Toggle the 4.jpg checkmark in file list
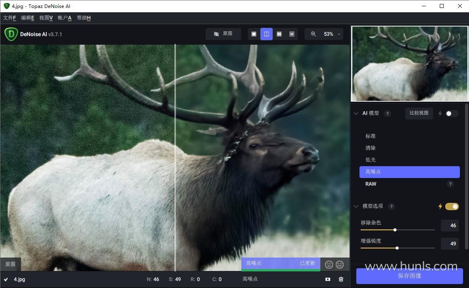This screenshot has height=288, width=469. [6, 279]
